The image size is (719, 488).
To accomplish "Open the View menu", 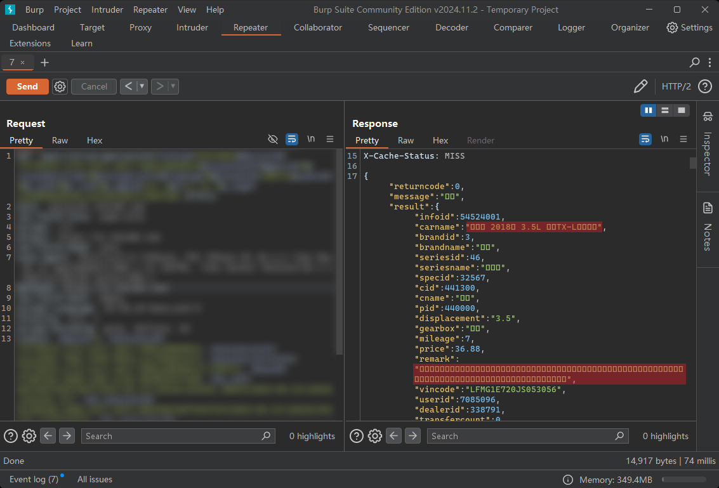I will [x=187, y=10].
